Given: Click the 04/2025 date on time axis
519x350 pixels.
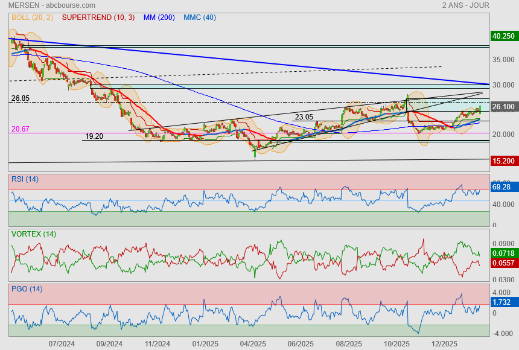Looking at the screenshot, I should (253, 344).
